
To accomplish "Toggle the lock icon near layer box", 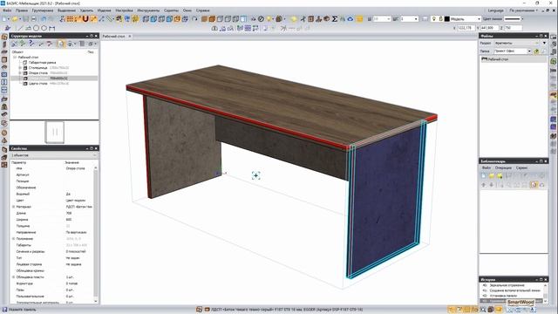I will tap(440, 19).
